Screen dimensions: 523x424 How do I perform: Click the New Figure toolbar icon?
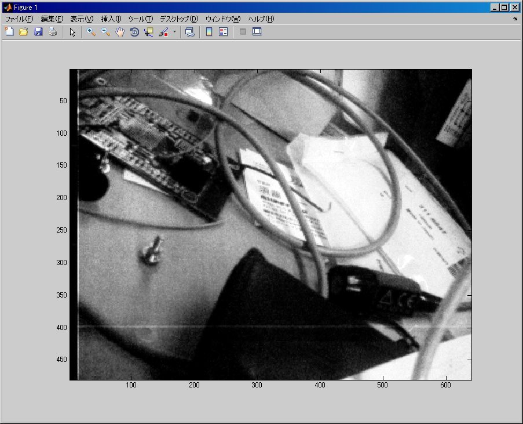9,32
